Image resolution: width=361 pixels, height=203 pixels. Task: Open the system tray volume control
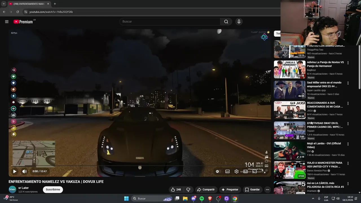point(338,198)
